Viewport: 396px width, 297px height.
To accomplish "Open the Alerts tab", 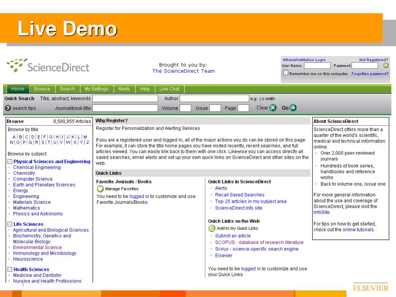I will click(x=124, y=89).
